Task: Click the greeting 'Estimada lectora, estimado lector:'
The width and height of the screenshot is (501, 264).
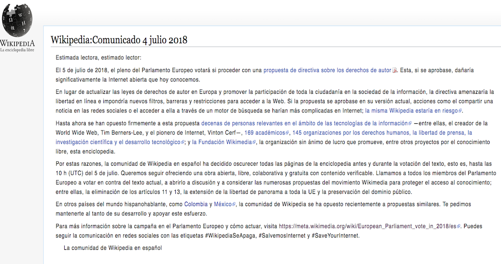Action: click(x=98, y=58)
